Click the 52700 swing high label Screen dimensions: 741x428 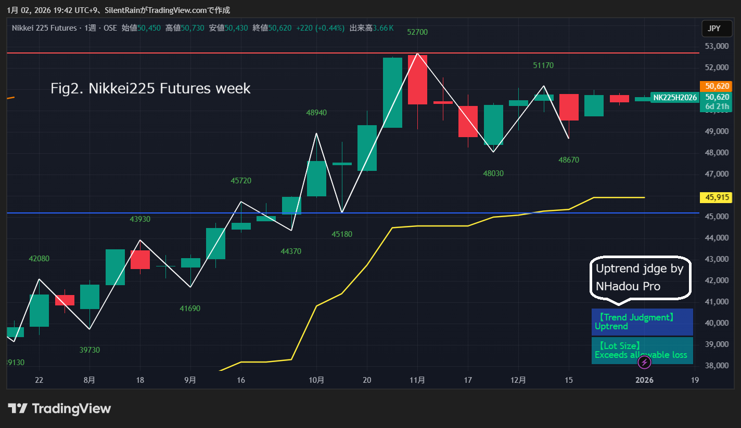pos(417,32)
